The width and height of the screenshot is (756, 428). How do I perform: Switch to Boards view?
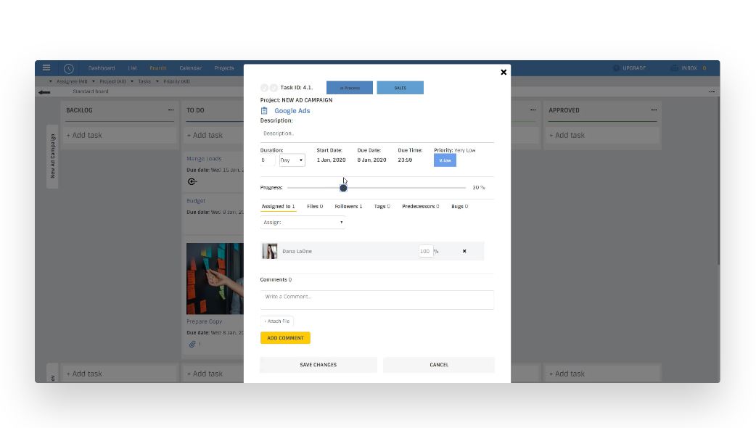157,68
